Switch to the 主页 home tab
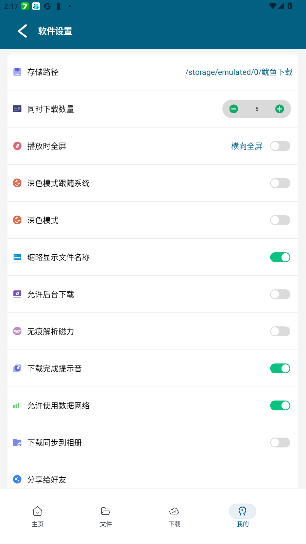Image resolution: width=306 pixels, height=544 pixels. pos(37,516)
